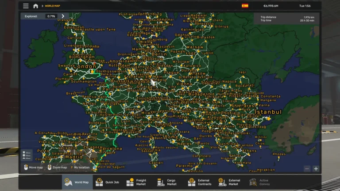Click the Rome city label
Screen dimensions: 340x191
pos(171,137)
